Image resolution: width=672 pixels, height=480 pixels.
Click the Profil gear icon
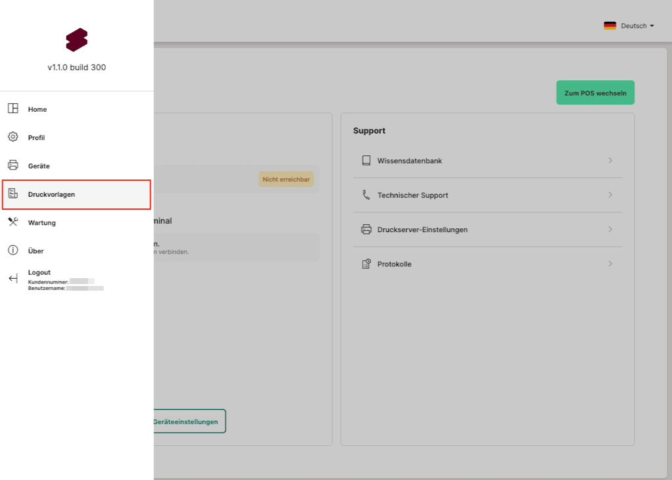(x=12, y=137)
